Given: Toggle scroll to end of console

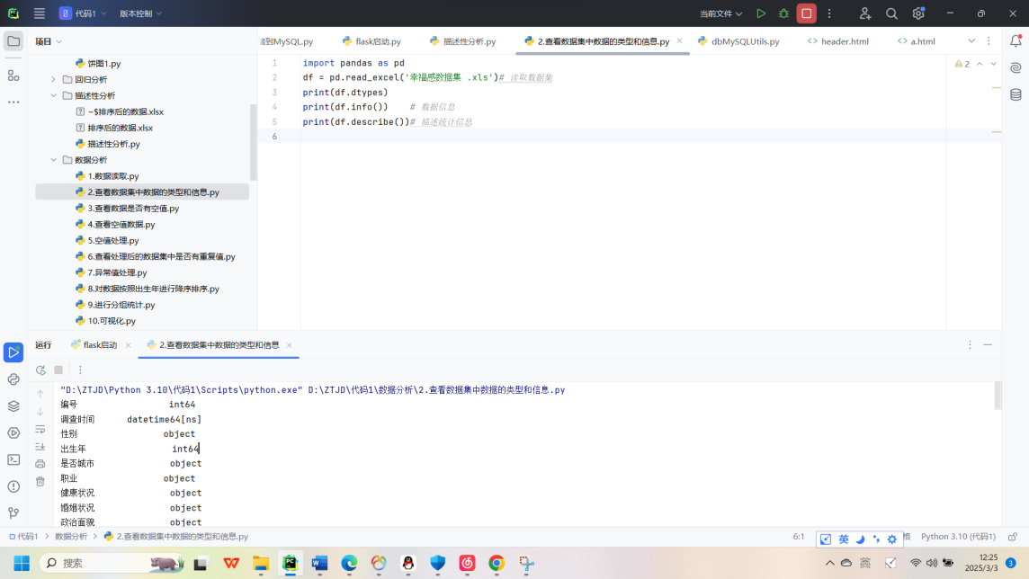Looking at the screenshot, I should coord(40,447).
